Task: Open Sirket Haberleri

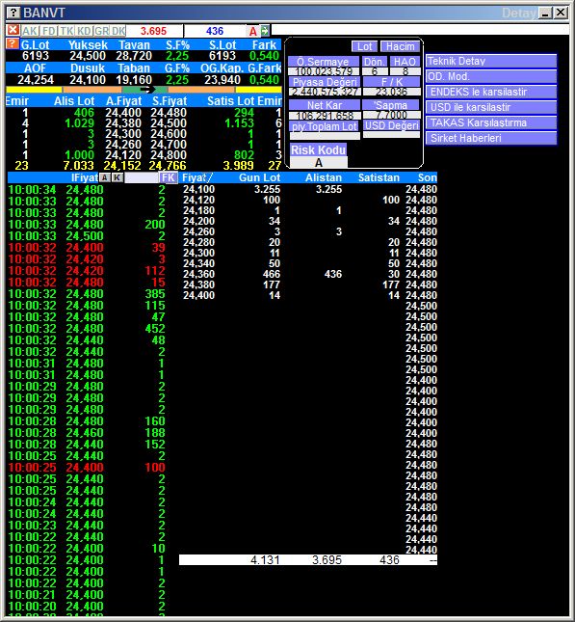Action: [491, 138]
